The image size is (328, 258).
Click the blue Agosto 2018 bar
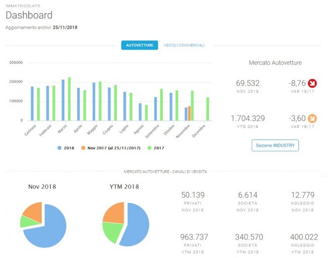(140, 112)
